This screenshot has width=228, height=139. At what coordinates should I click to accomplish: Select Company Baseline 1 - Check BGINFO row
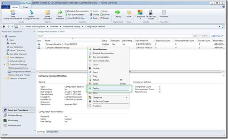(x=131, y=44)
